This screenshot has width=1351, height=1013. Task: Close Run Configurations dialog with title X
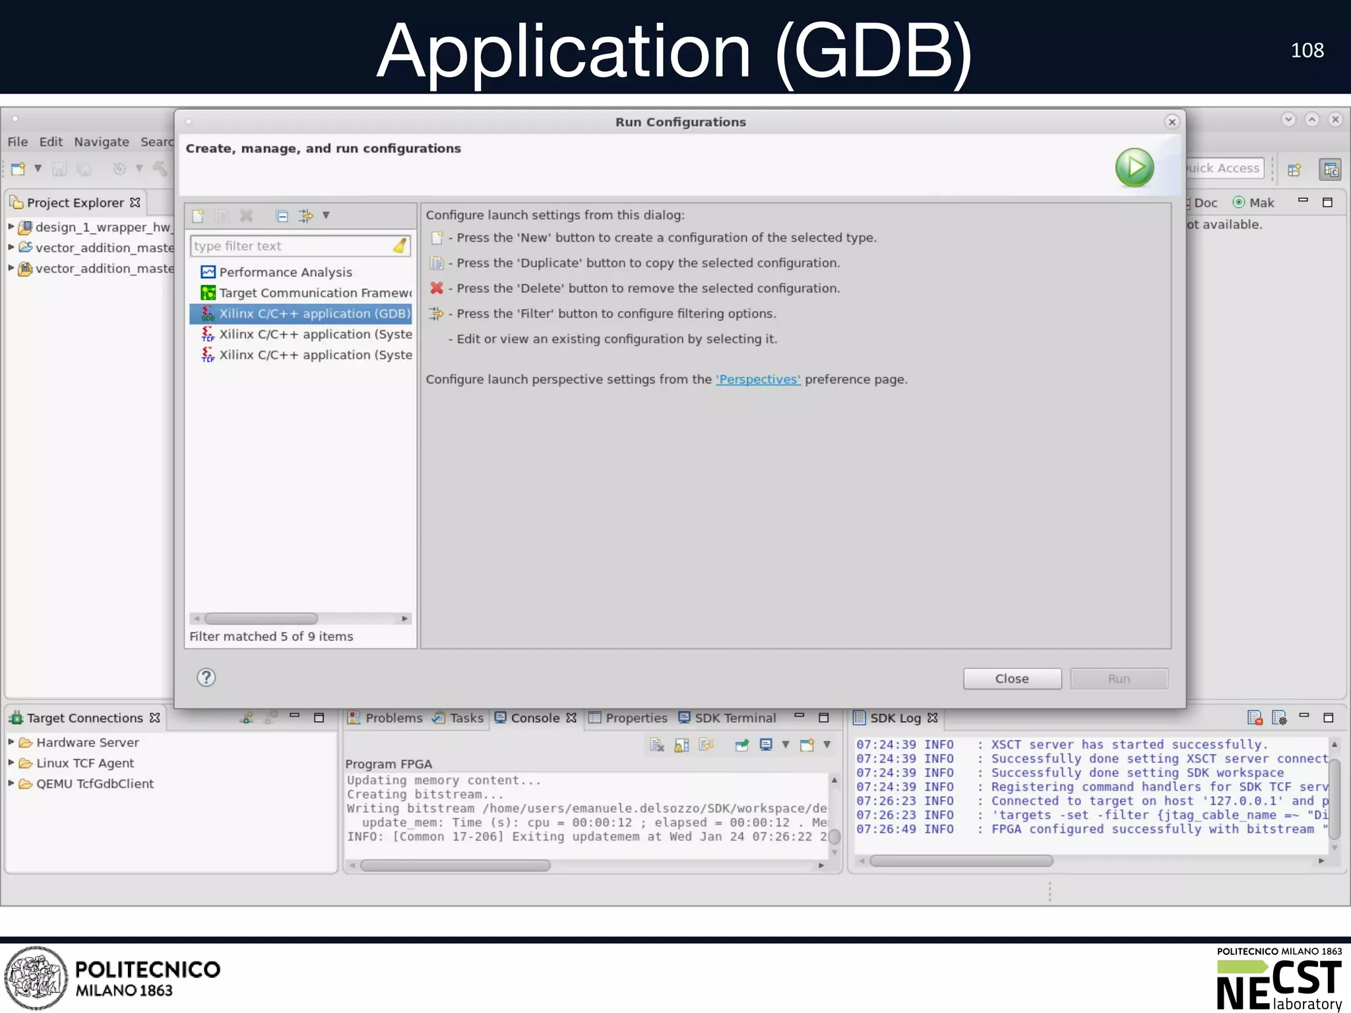pos(1172,122)
